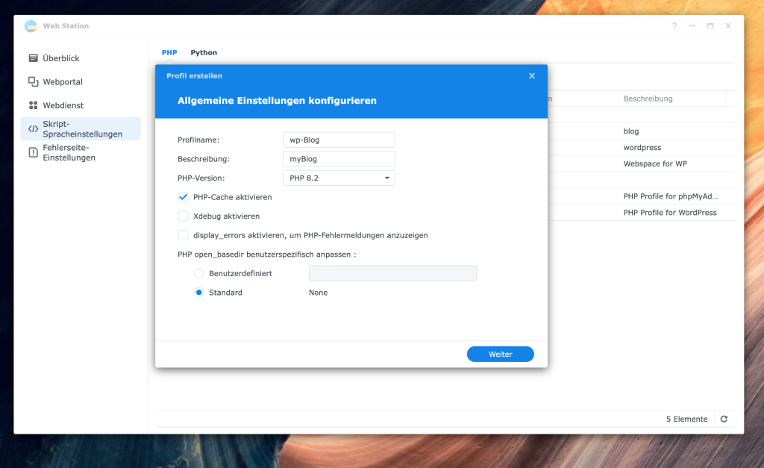Screen dimensions: 764x468
Task: Click the Beschreibung text field
Action: pos(339,159)
